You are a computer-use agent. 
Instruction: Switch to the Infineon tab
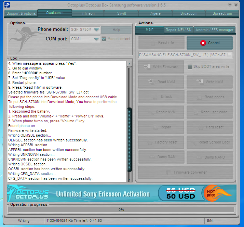[x=88, y=13]
